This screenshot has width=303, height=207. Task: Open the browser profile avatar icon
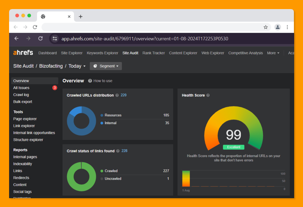pyautogui.click(x=278, y=27)
